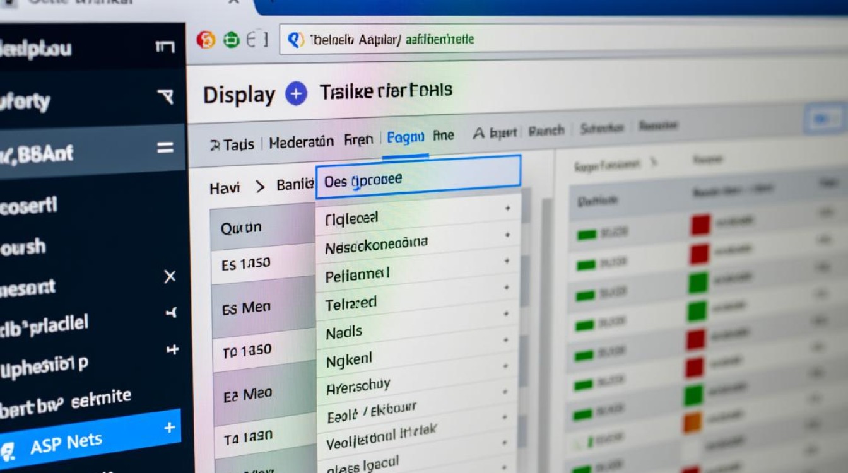Screen dimensions: 848x473
Task: Switch to the "Ane" tab
Action: pyautogui.click(x=444, y=135)
